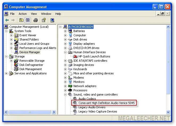Open the Window menu
The height and width of the screenshot is (126, 176).
tap(46, 14)
